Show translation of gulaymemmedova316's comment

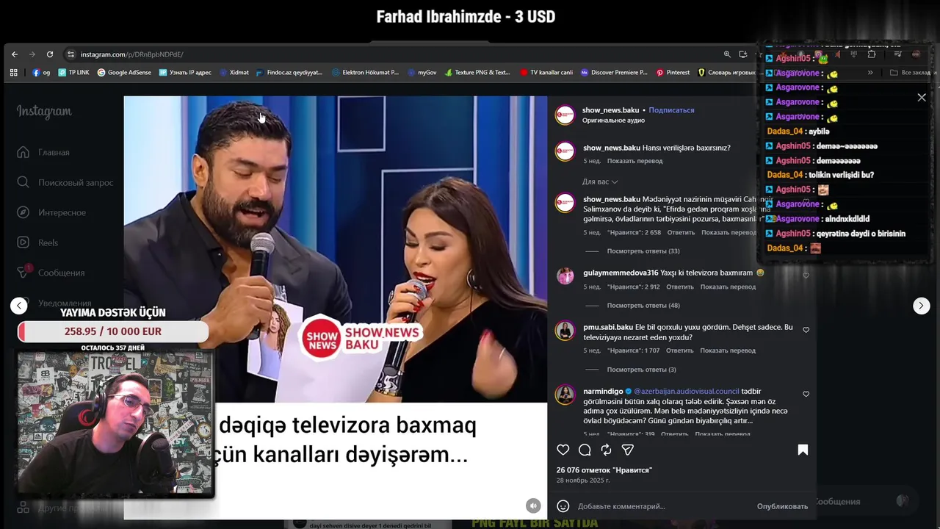coord(728,287)
